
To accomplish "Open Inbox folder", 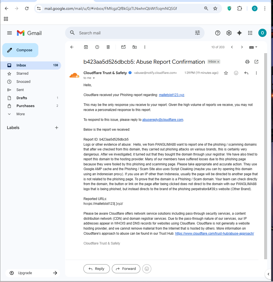I will point(31,65).
